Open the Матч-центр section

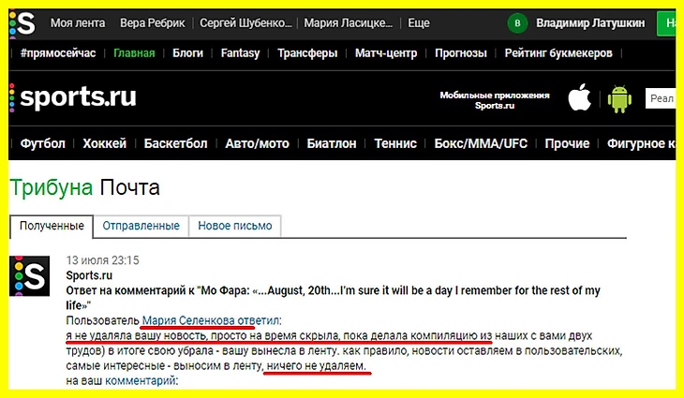pyautogui.click(x=386, y=53)
